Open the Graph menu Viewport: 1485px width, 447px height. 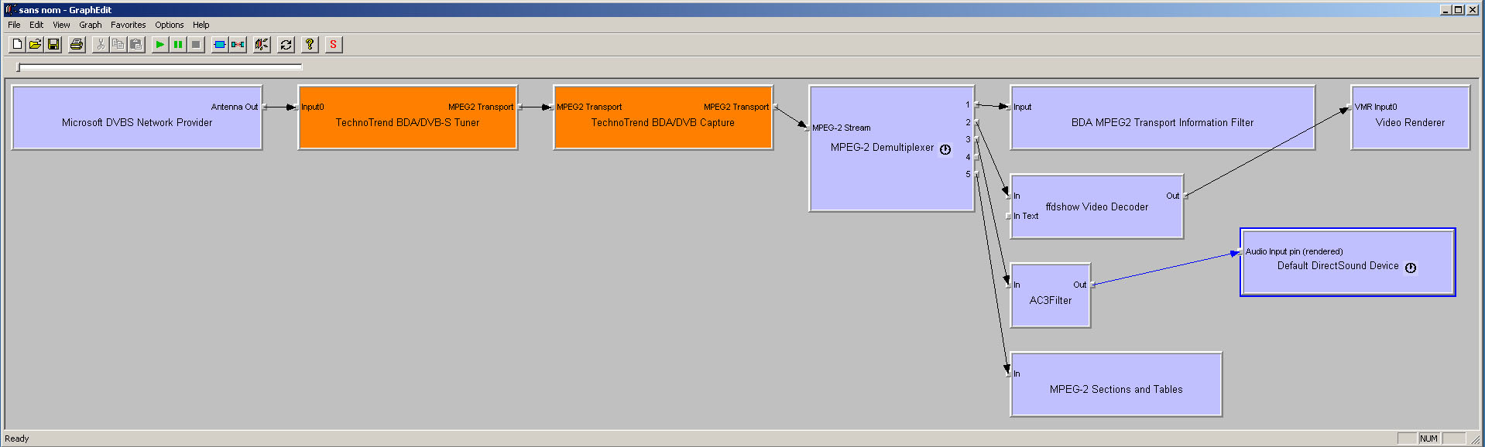point(91,25)
